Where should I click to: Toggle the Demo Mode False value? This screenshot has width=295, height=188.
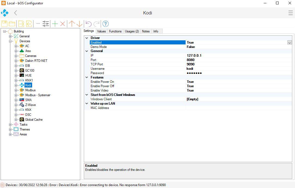tap(191, 47)
